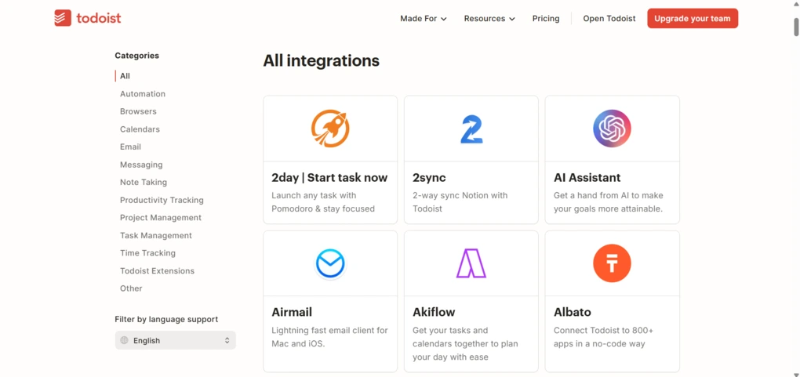800x377 pixels.
Task: Click the 2sync card title
Action: (429, 178)
